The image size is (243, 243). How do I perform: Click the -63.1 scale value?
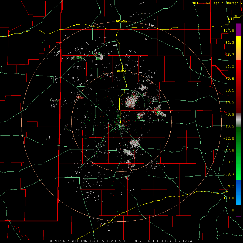pyautogui.click(x=229, y=162)
